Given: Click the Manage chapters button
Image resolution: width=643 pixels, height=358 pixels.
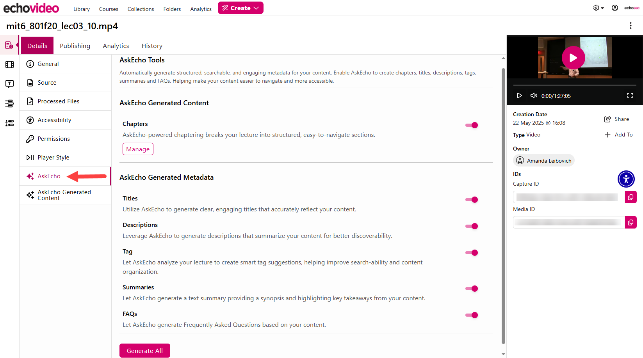Looking at the screenshot, I should tap(138, 149).
